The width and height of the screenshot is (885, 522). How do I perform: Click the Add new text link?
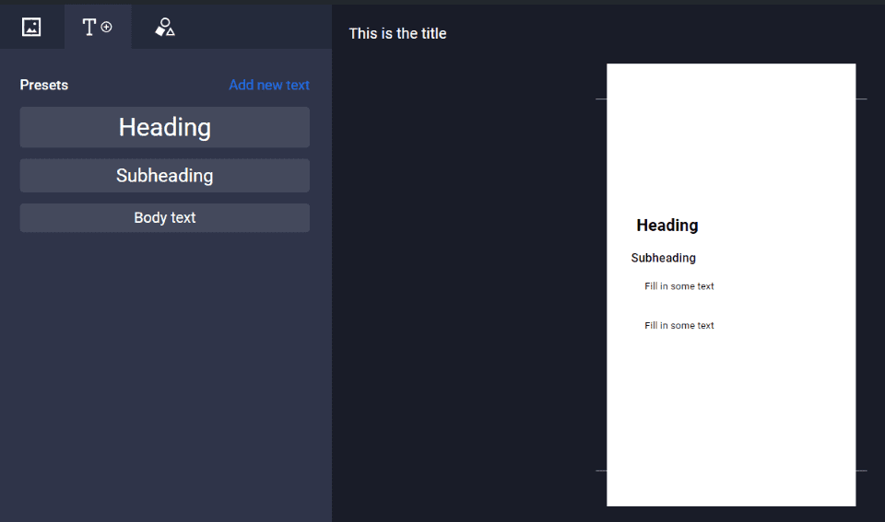(269, 85)
